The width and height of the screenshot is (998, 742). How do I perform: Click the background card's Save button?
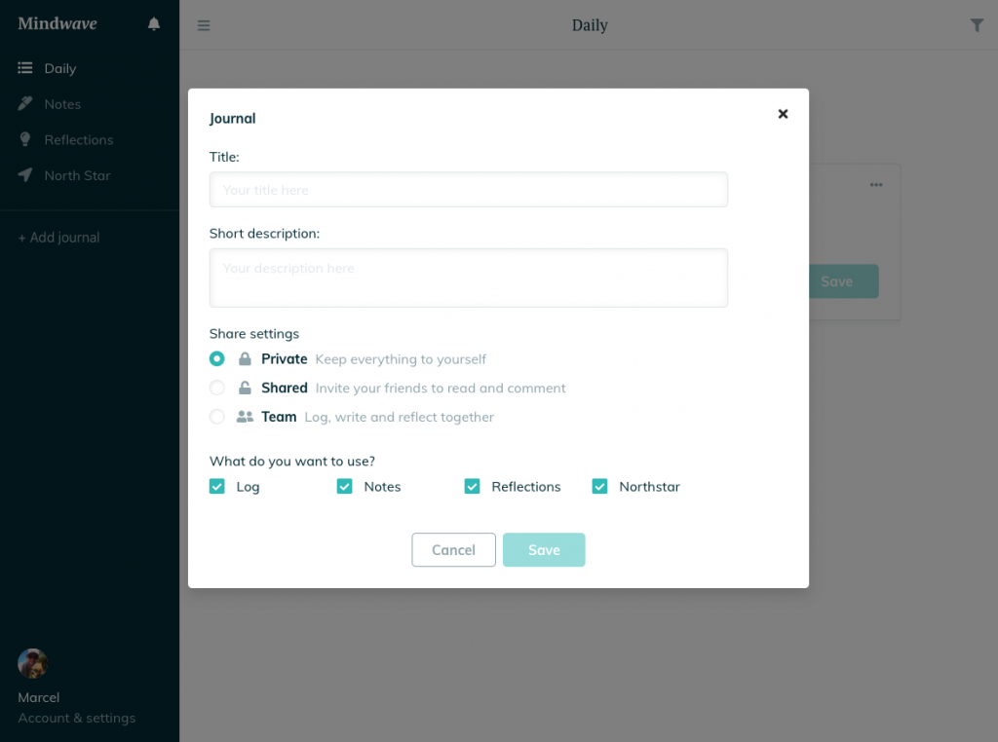[843, 281]
